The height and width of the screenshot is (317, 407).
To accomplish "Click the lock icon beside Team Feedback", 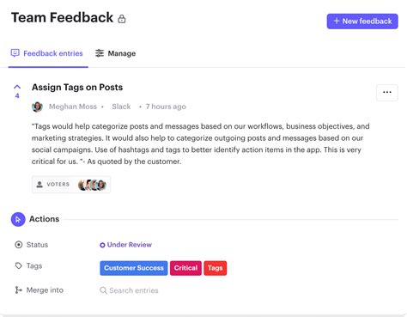I will [x=122, y=19].
